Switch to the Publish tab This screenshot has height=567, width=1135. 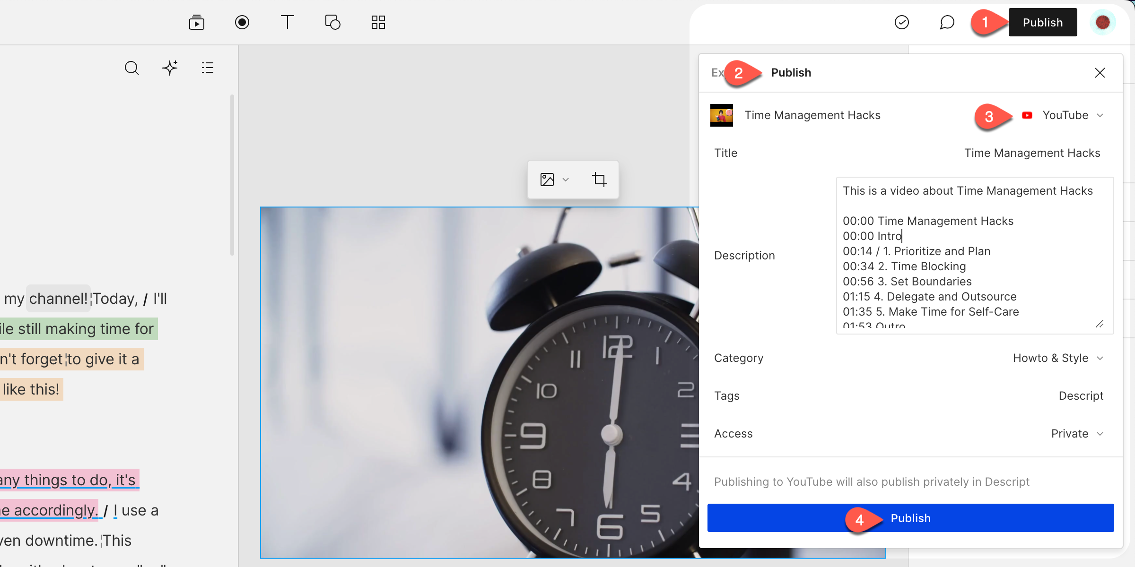click(791, 73)
